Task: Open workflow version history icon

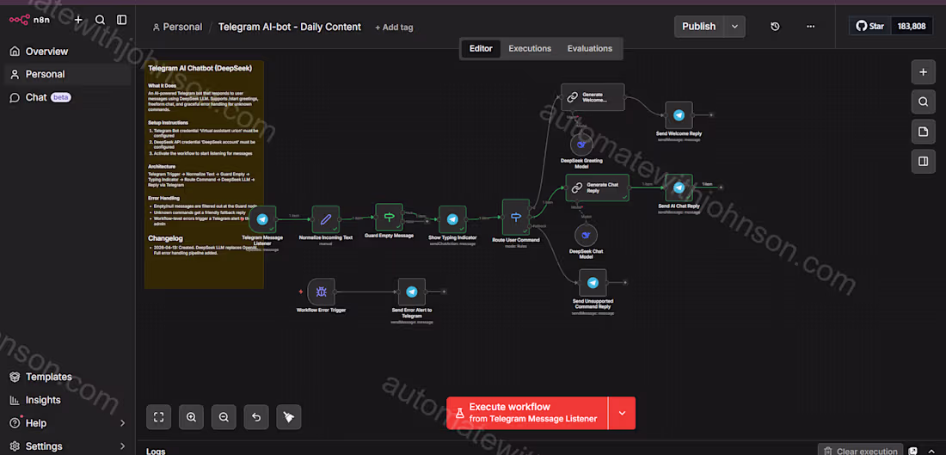Action: point(775,27)
